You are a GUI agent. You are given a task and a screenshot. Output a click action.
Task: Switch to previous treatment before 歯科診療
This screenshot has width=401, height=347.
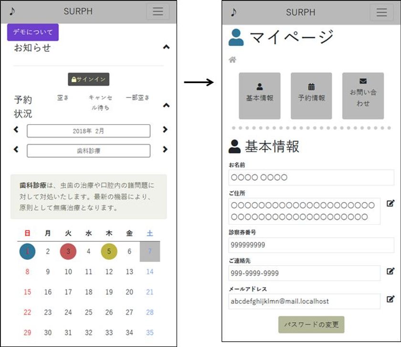(16, 149)
